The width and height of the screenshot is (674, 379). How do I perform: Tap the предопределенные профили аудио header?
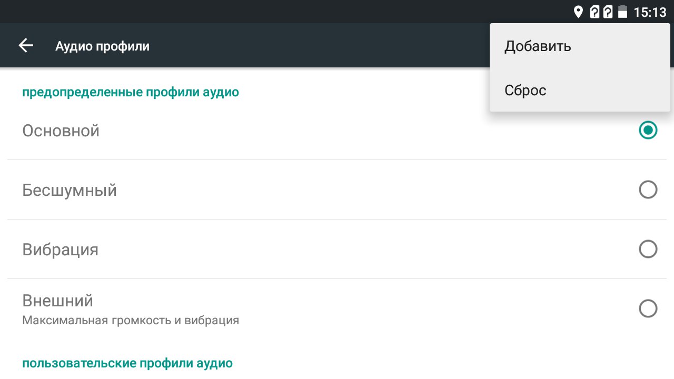pos(131,93)
